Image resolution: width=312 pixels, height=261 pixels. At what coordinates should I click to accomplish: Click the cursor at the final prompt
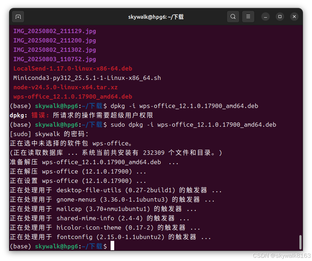(x=112, y=246)
